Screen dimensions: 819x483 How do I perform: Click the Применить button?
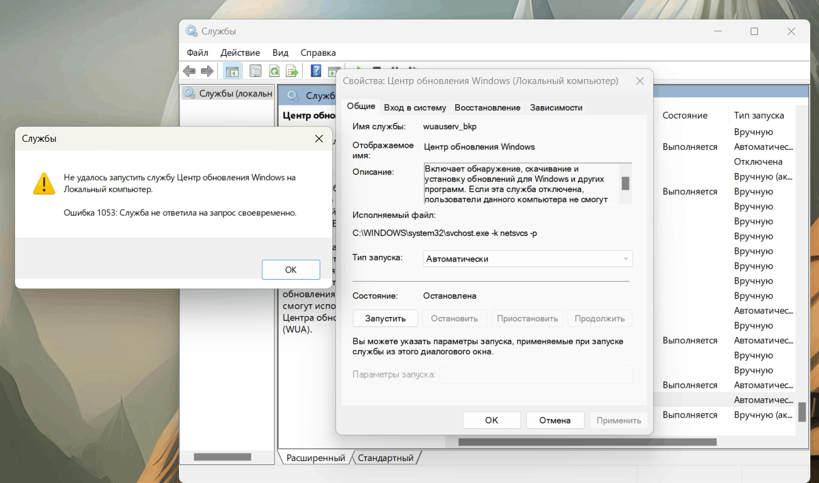619,420
